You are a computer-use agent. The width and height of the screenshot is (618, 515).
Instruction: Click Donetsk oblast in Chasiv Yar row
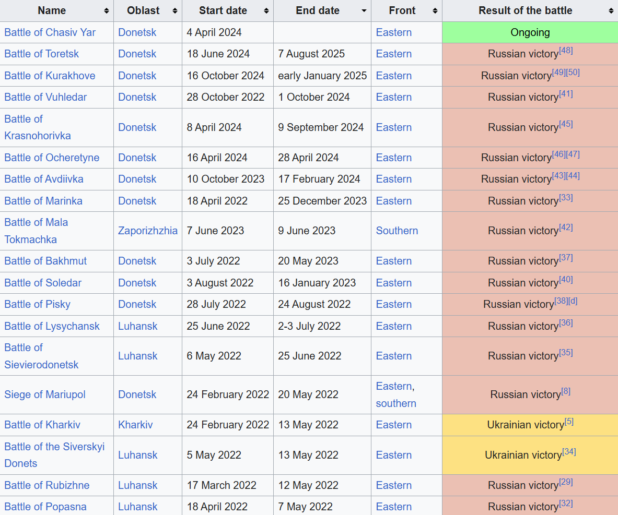pos(137,32)
